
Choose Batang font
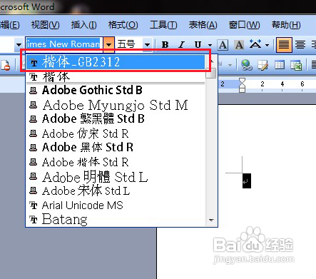(116, 219)
